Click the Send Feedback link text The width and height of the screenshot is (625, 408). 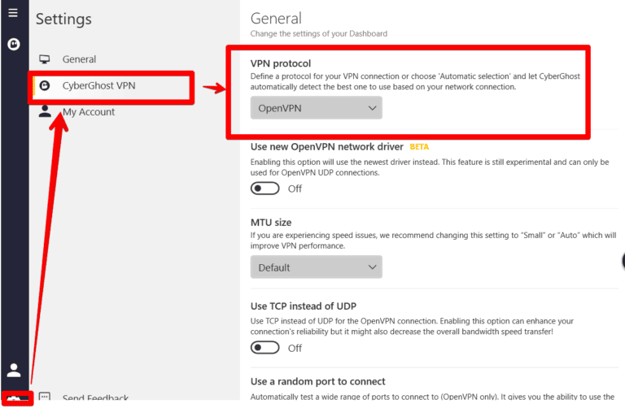coord(95,398)
